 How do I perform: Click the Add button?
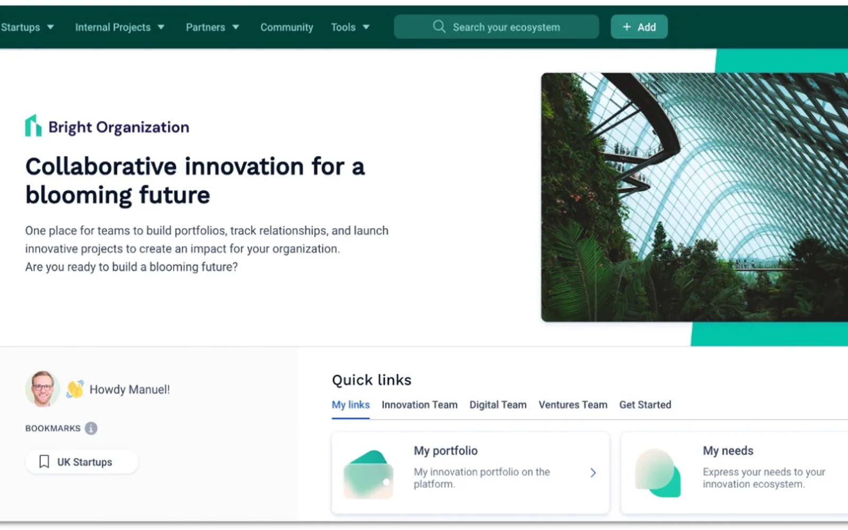639,26
